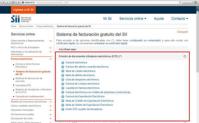Screen dimensions: 199x123
Task: Click arrow icon beside Factura No afecta
Action: (63, 67)
